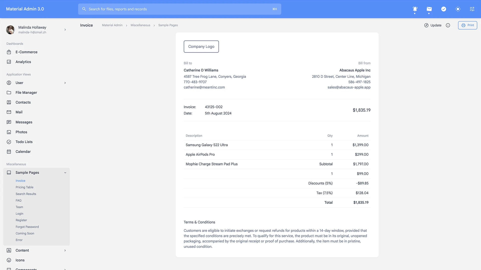Viewport: 481px width, 270px height.
Task: Open the Register page
Action: 21,220
